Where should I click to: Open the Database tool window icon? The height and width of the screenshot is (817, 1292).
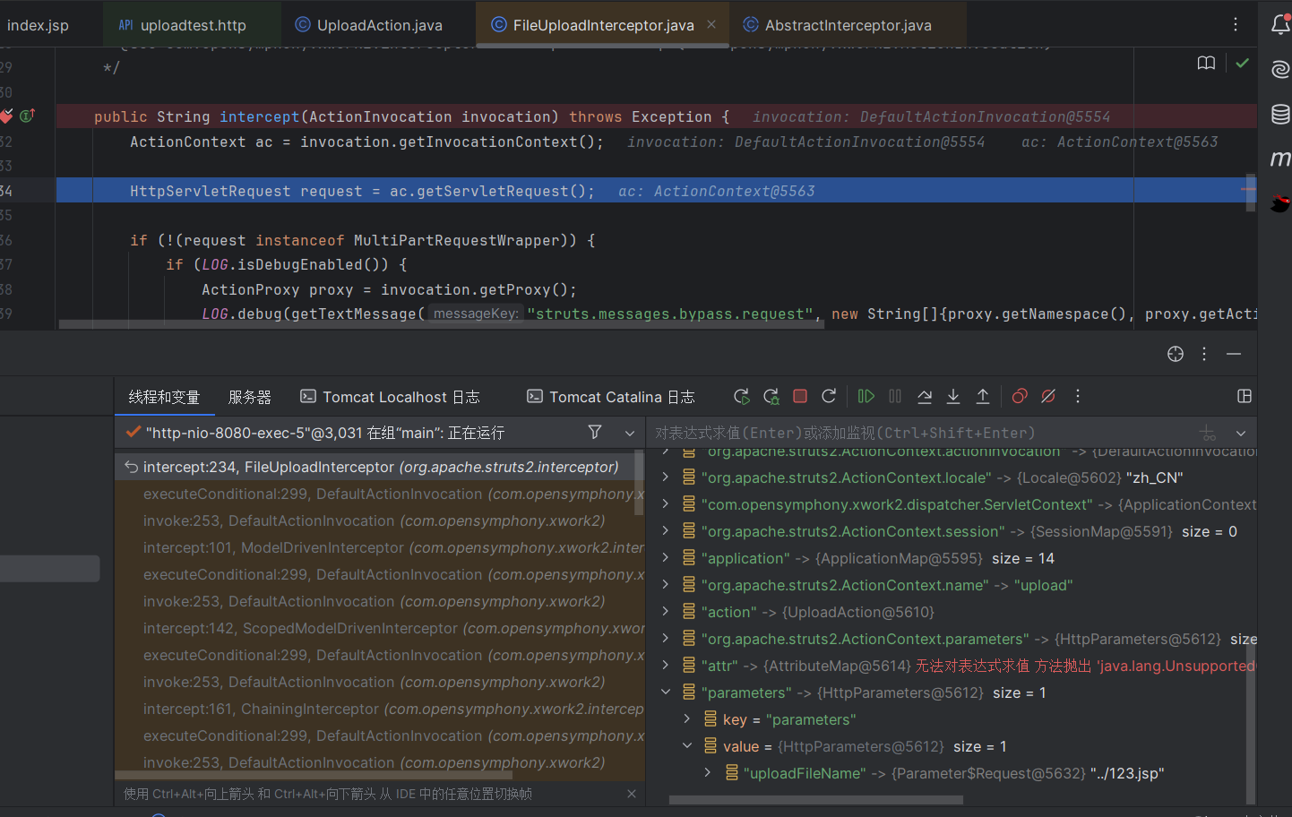click(x=1280, y=114)
